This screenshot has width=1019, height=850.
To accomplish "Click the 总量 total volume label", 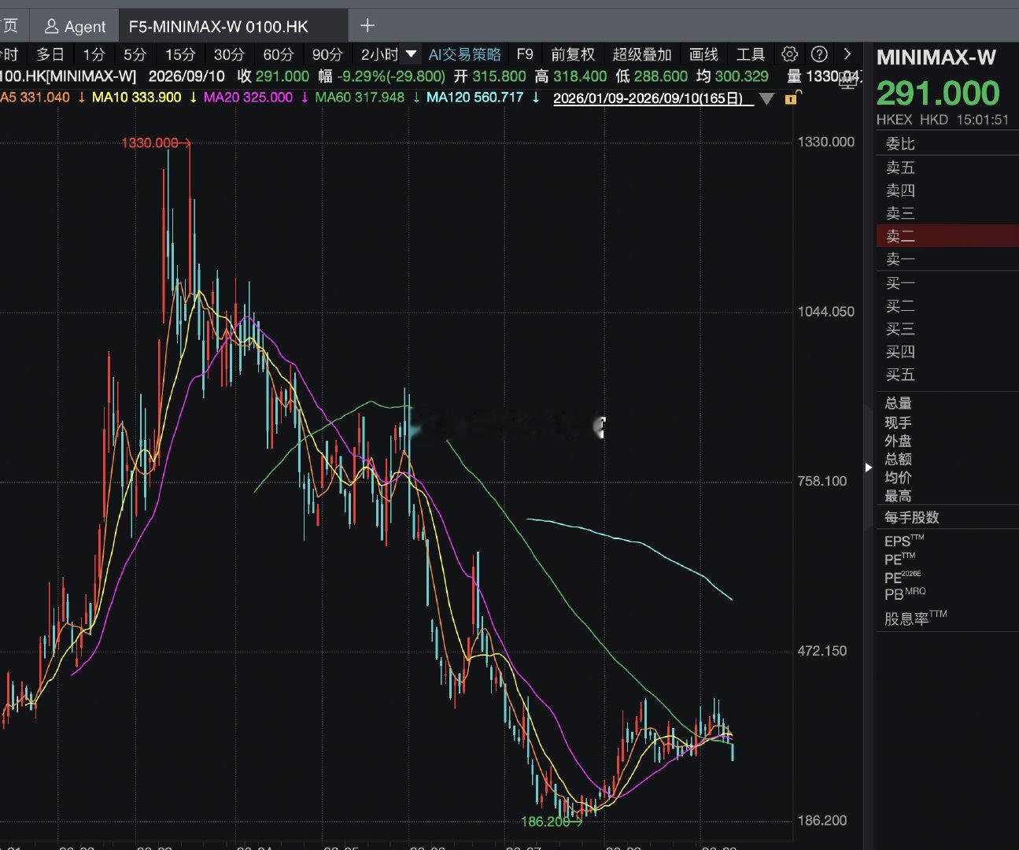I will coord(898,403).
